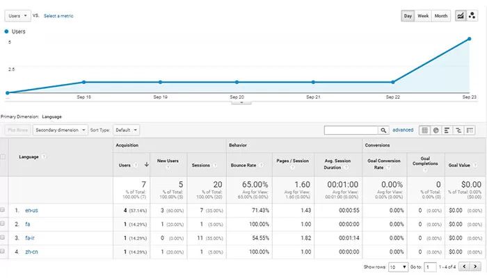
Task: Select the Percentage pie chart view icon
Action: pos(436,131)
